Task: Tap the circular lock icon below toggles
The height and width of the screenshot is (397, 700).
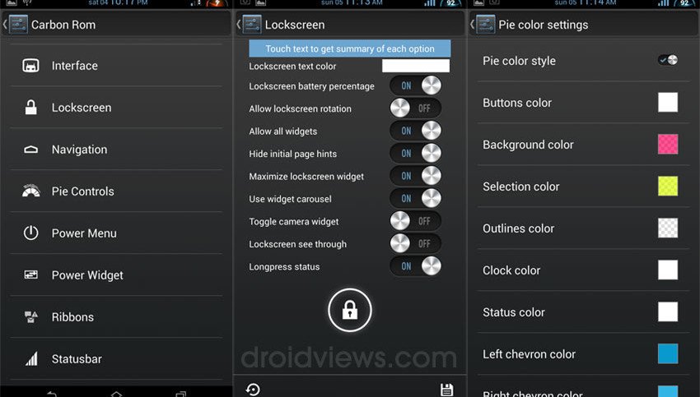Action: [x=349, y=310]
